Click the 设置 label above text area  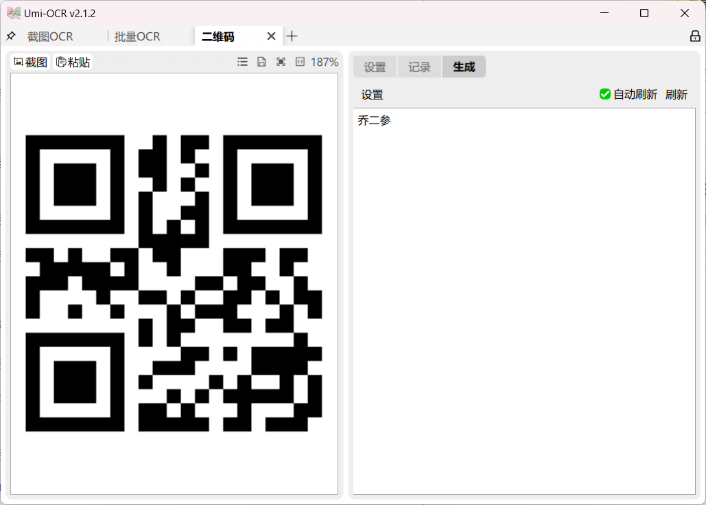click(x=372, y=95)
